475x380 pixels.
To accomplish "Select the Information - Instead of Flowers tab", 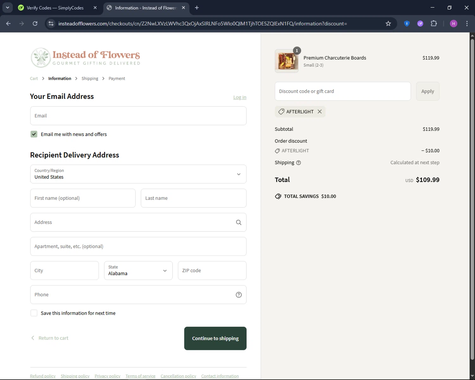I will point(146,8).
